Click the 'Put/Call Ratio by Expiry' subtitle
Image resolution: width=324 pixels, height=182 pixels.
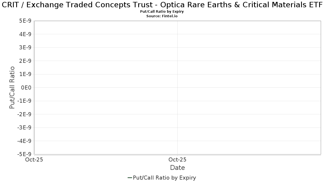click(162, 12)
